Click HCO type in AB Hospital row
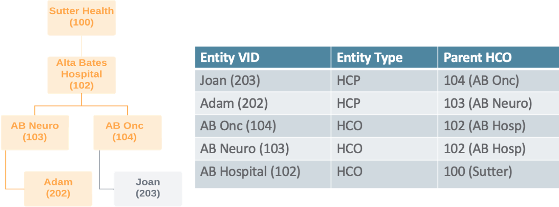This screenshot has width=559, height=207. (350, 172)
